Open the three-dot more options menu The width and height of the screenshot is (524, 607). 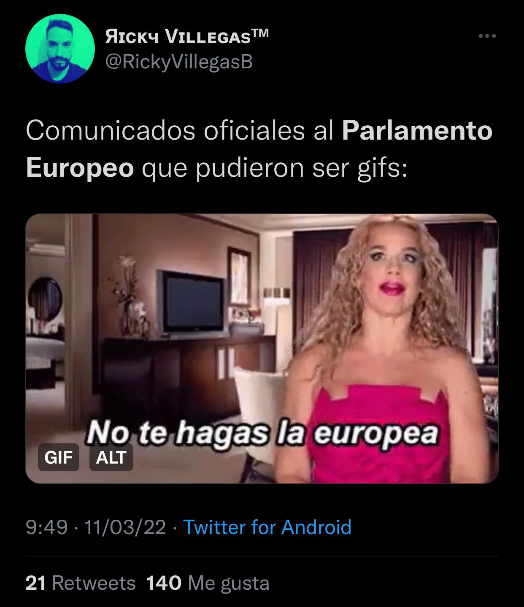487,36
